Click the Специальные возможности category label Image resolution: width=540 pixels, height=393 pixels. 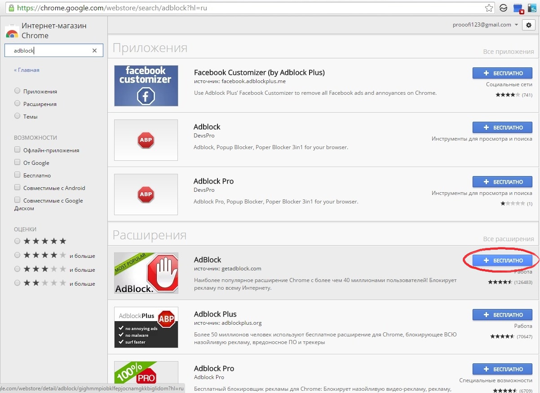pos(496,380)
